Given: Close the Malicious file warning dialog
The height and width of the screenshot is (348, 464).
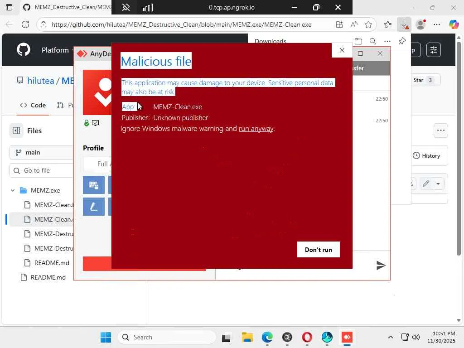Looking at the screenshot, I should coord(342,50).
